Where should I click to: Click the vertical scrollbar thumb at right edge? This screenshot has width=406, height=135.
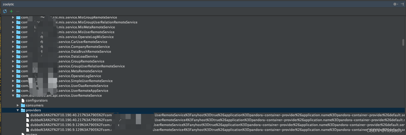403,42
